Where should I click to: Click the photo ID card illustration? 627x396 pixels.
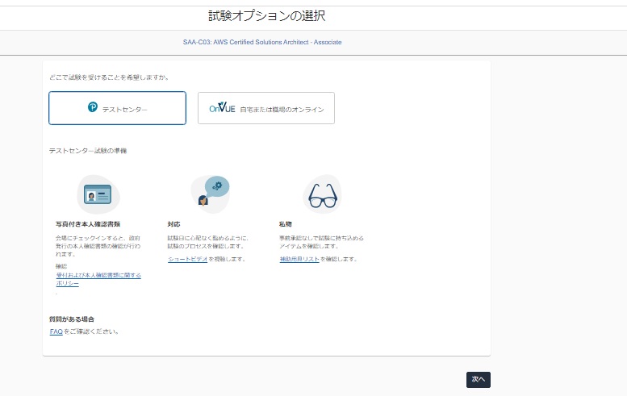98,194
